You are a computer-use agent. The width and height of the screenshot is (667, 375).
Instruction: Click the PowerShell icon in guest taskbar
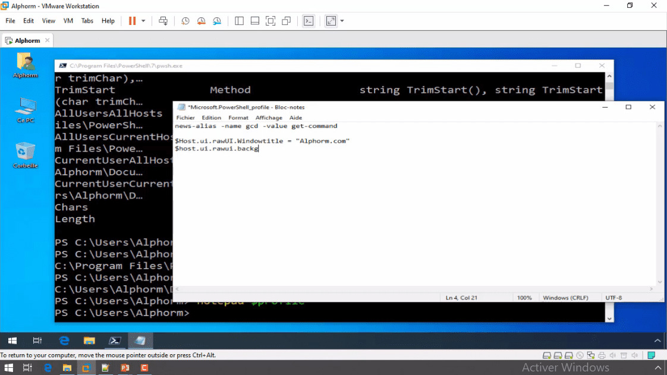coord(114,341)
